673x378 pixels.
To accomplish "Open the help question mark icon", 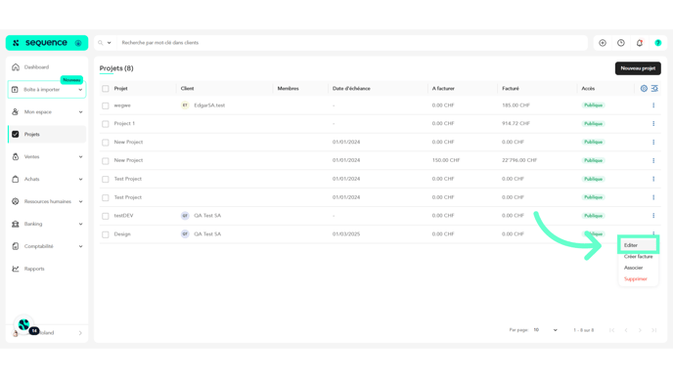I will [x=658, y=43].
